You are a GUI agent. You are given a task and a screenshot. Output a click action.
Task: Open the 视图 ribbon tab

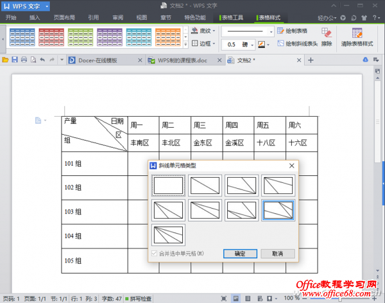(142, 18)
